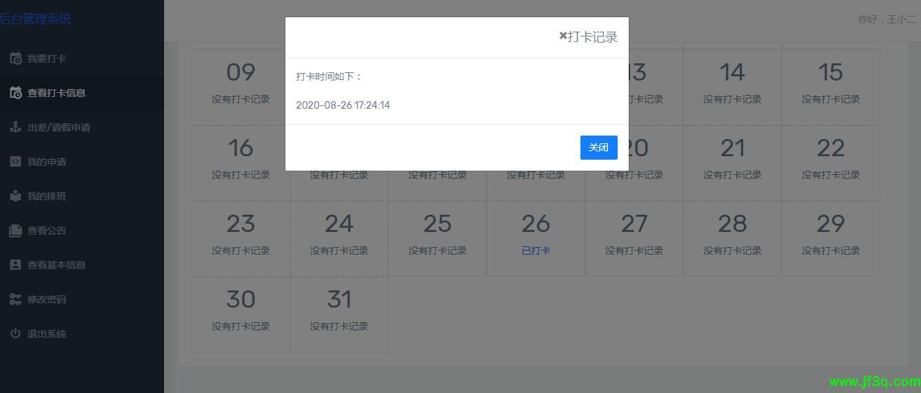
Task: Click the copy icon beside 查看公告
Action: coord(15,231)
